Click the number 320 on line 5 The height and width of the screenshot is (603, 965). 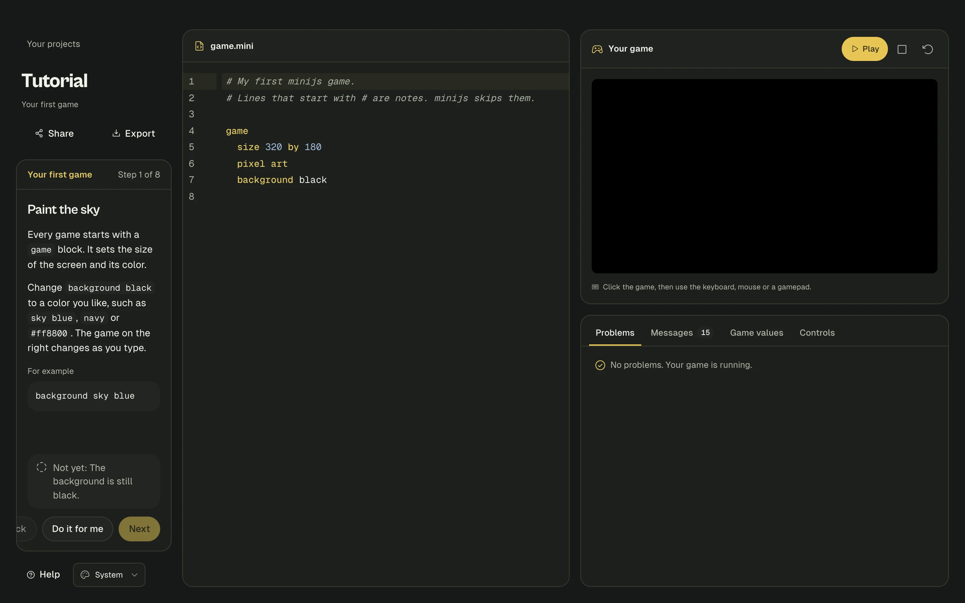tap(273, 147)
